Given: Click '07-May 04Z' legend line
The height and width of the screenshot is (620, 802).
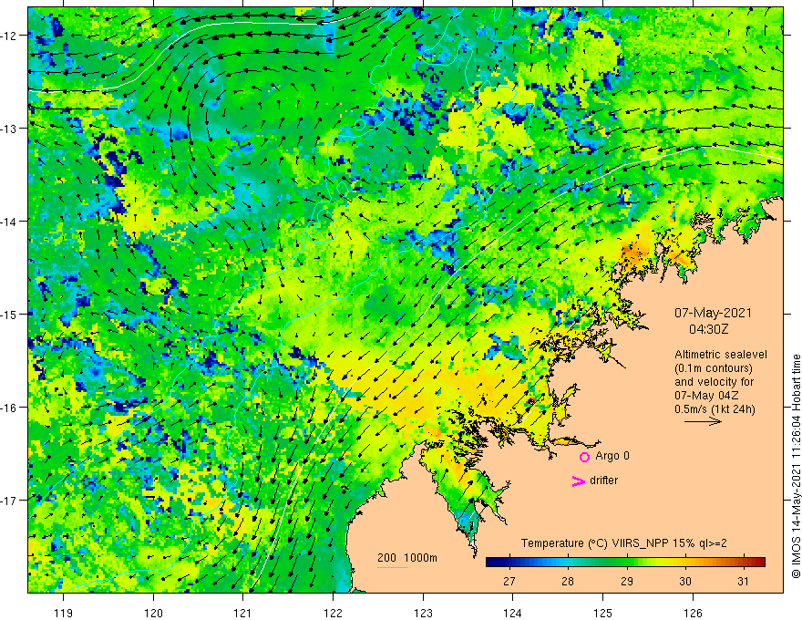Looking at the screenshot, I should click(705, 396).
